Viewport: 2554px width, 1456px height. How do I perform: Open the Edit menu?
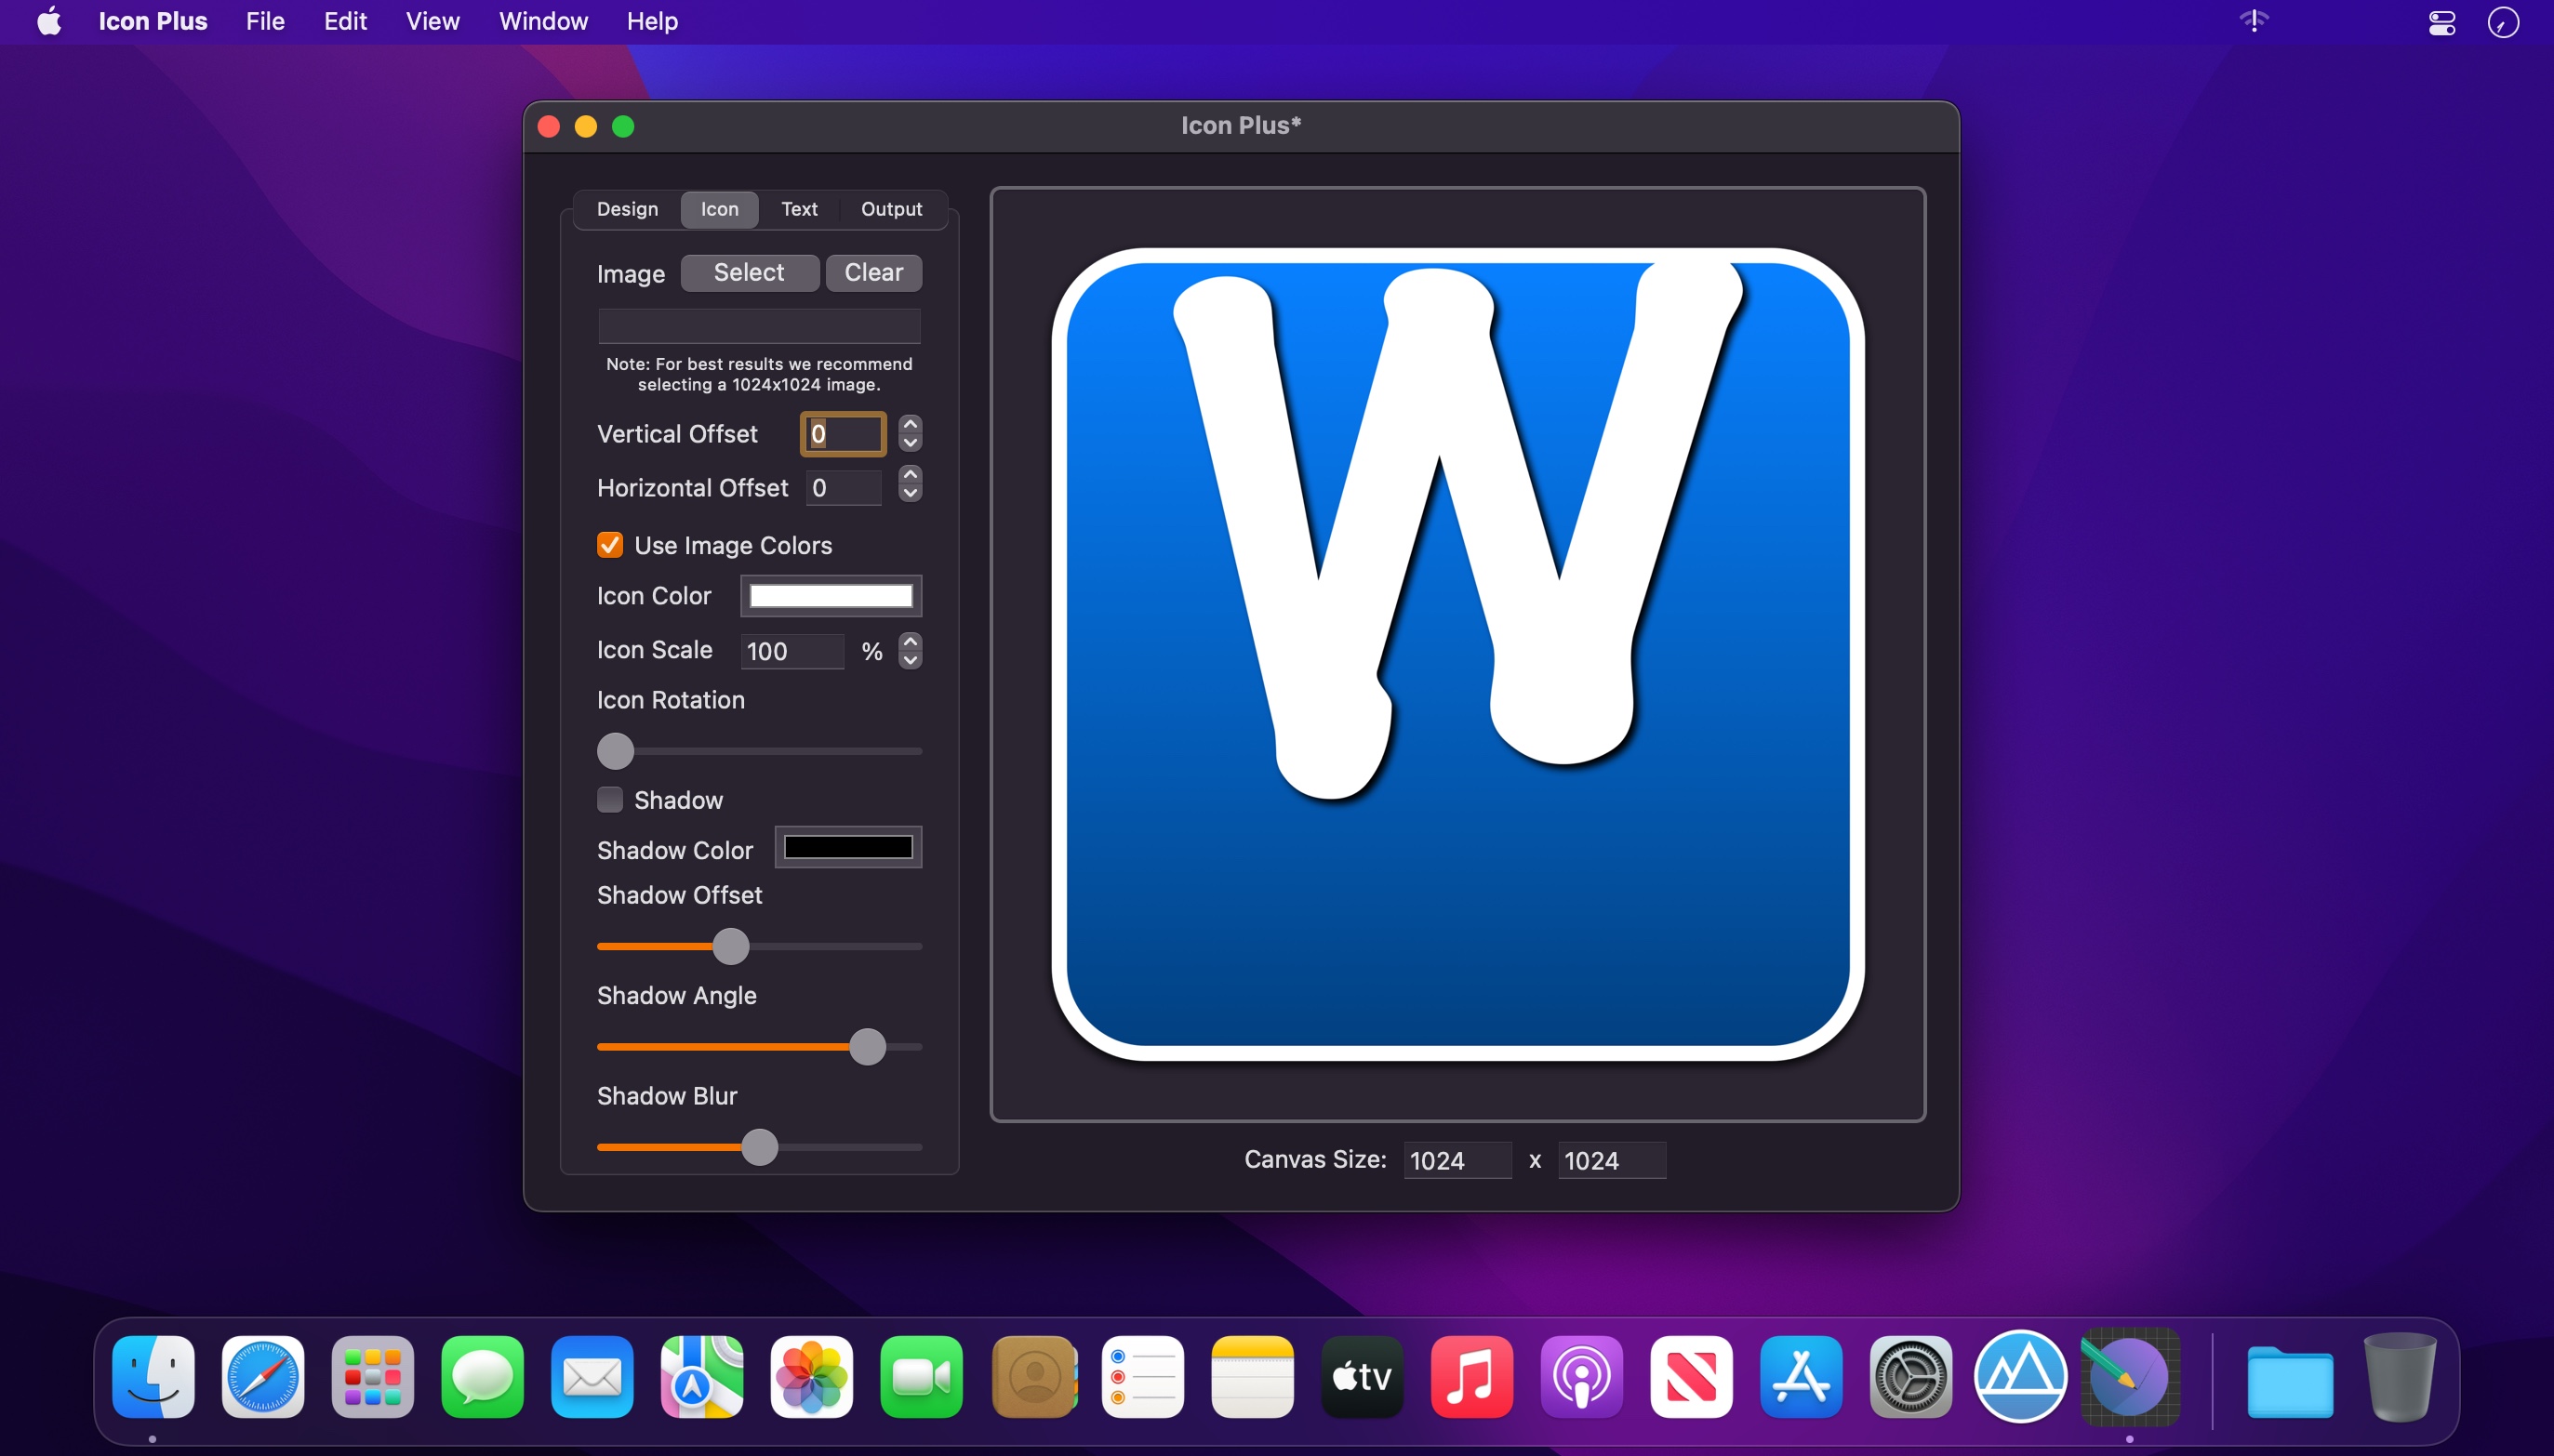345,21
